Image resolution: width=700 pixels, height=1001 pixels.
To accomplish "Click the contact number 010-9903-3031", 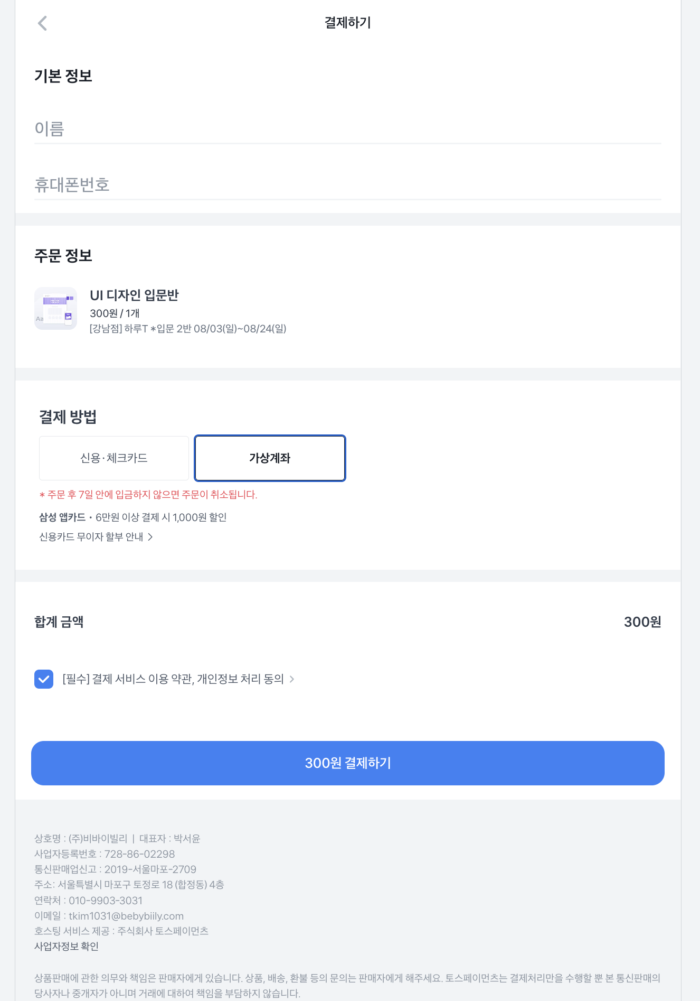I will pos(106,901).
